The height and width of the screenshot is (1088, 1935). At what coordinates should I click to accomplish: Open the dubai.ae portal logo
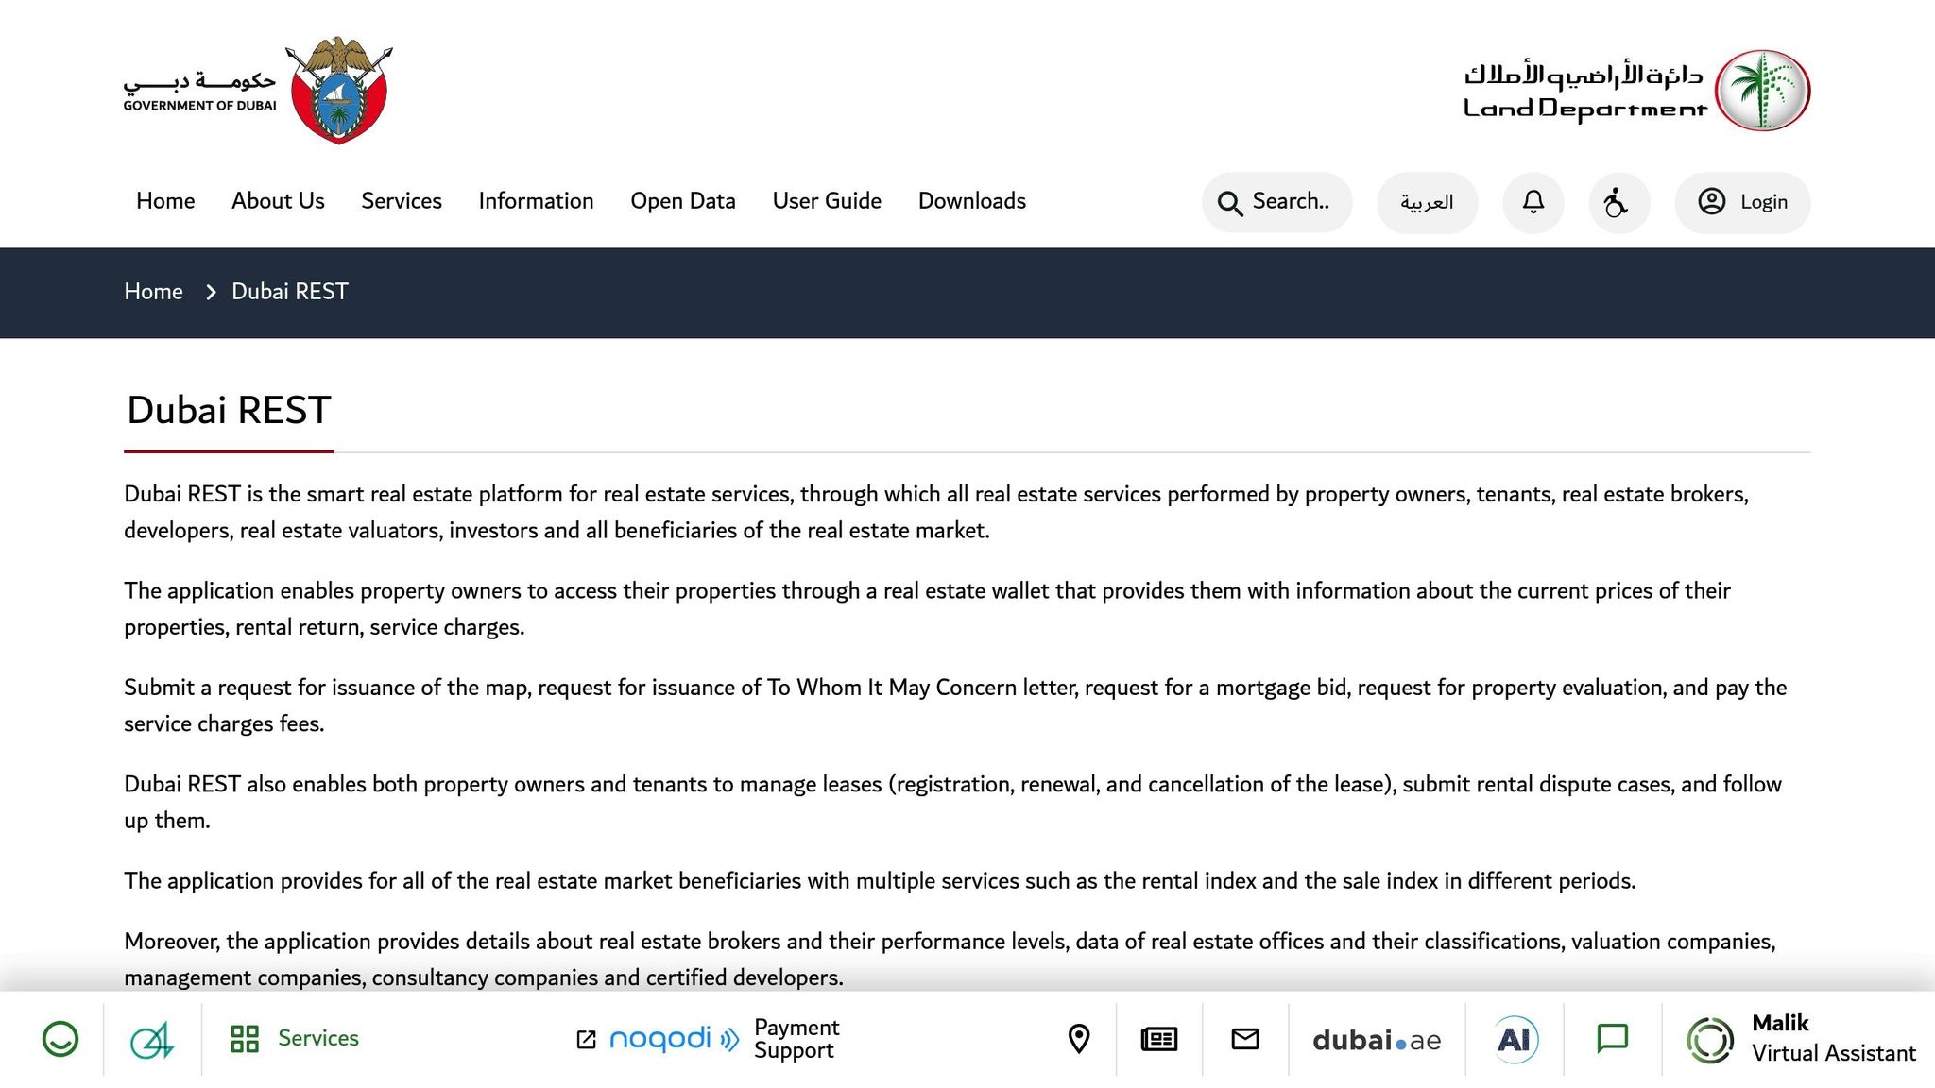(1377, 1040)
